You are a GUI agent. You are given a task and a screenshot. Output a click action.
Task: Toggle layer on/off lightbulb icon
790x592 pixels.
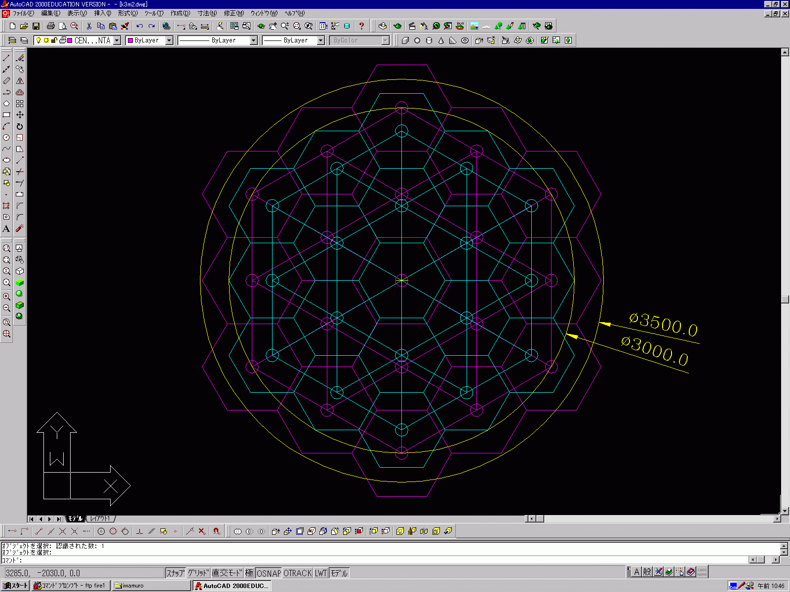[39, 40]
